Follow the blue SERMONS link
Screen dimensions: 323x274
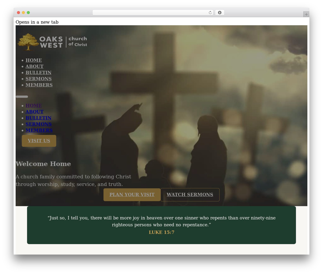click(x=39, y=124)
